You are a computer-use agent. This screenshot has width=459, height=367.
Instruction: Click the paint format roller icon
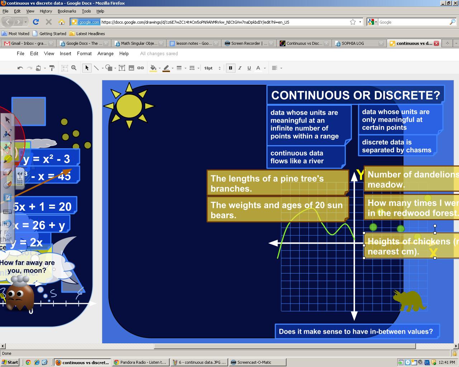pyautogui.click(x=52, y=68)
